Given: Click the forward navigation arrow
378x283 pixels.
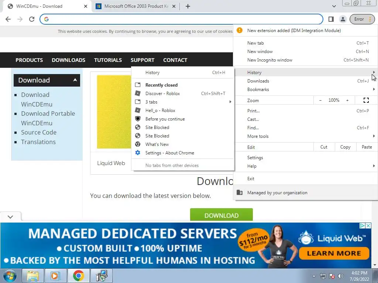Looking at the screenshot, I should coord(20,19).
